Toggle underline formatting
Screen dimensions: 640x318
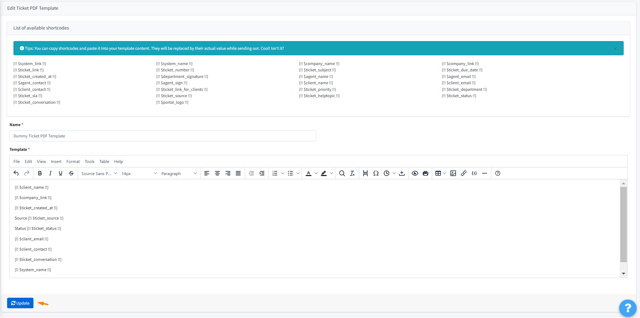point(61,173)
